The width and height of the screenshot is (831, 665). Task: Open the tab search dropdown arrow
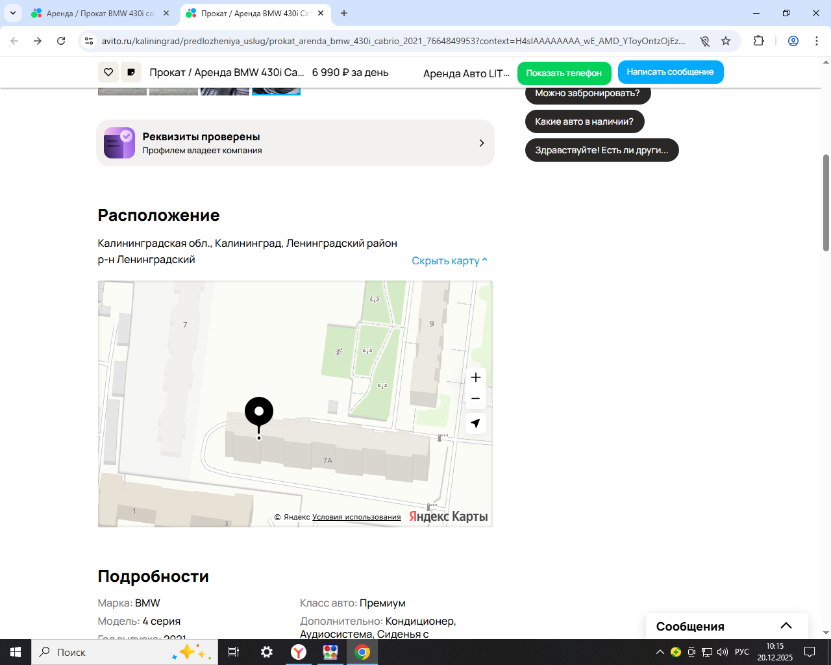click(x=12, y=13)
